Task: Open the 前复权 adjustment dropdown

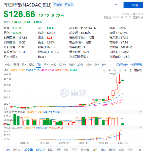Action: click(x=138, y=70)
